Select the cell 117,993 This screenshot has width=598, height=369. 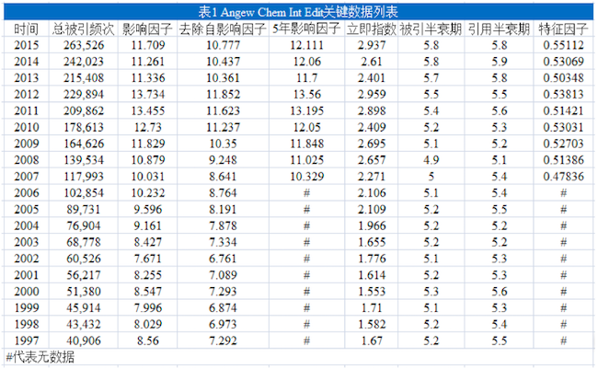coord(84,177)
